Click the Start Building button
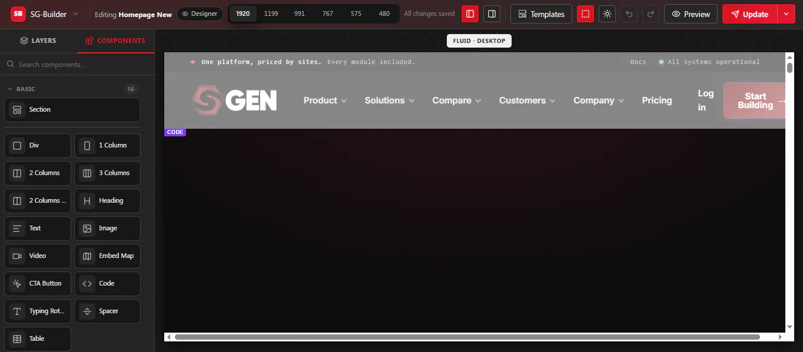803x352 pixels. point(755,100)
